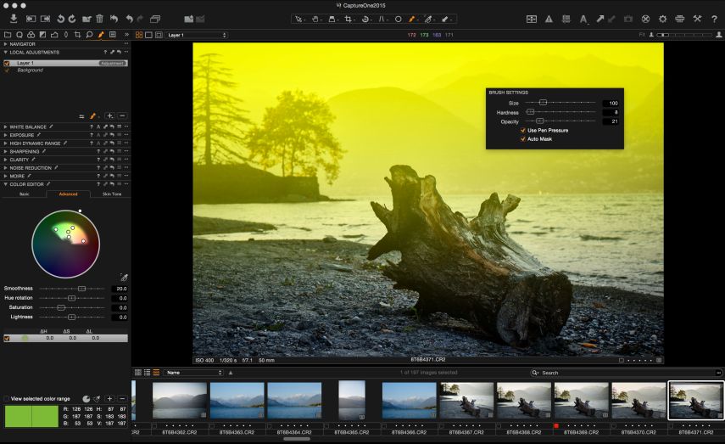
Task: Switch to Skin Tone tab
Action: [111, 194]
